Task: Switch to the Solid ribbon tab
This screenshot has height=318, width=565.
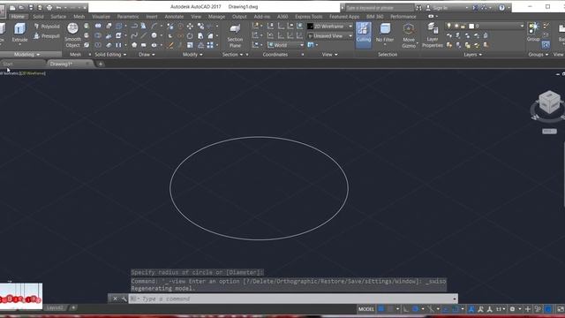Action: [x=38, y=17]
